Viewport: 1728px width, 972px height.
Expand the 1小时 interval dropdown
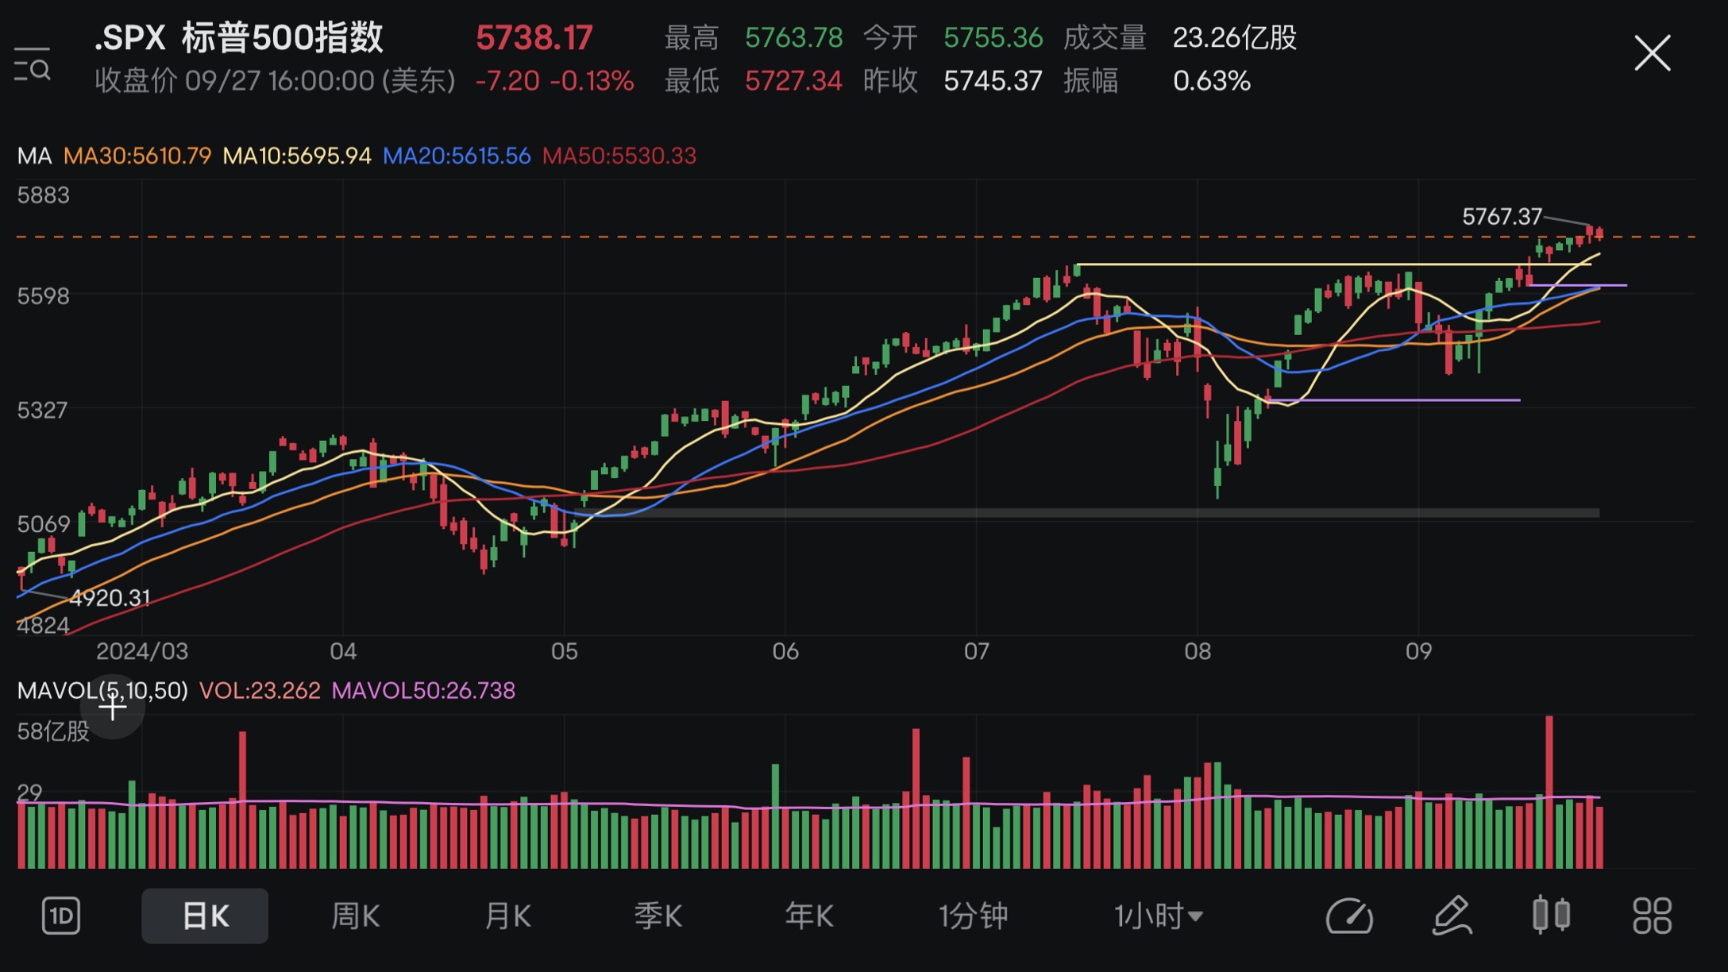point(1159,916)
